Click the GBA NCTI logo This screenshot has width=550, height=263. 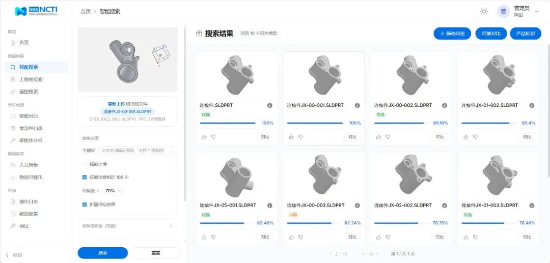coord(36,11)
